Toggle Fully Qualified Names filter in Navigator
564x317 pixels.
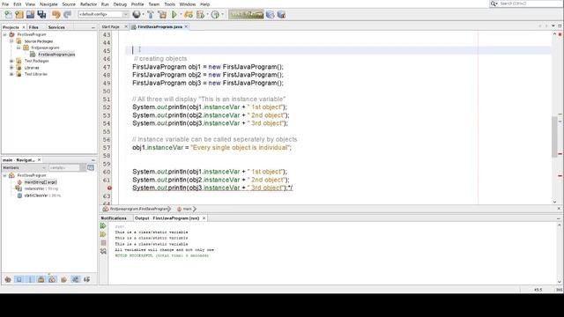coord(63,279)
